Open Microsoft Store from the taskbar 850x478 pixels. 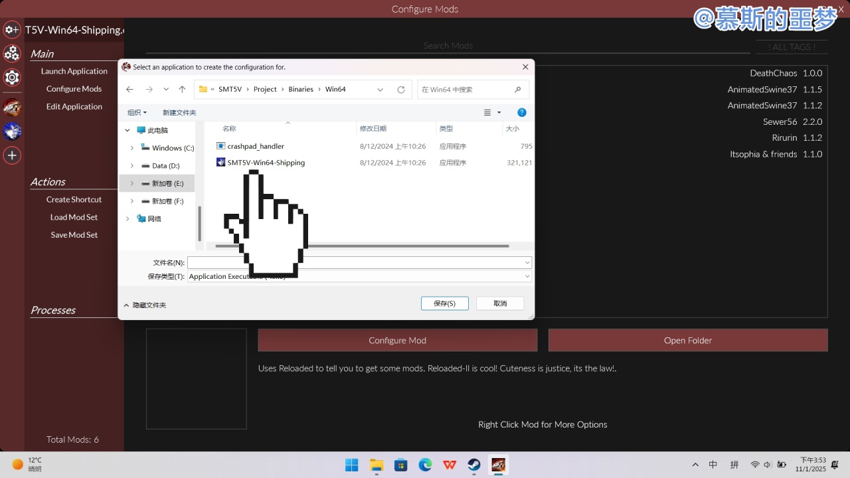(401, 465)
